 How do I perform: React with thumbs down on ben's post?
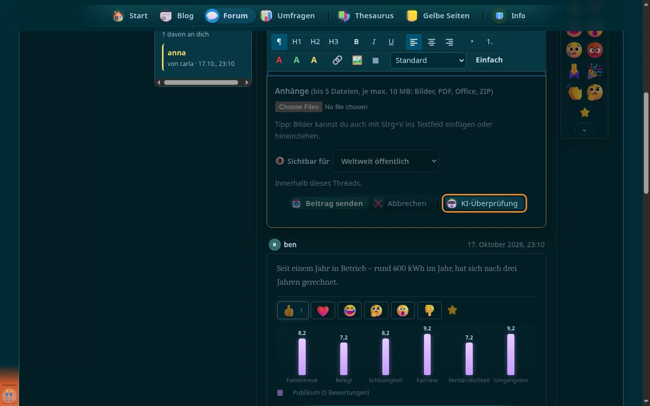coord(429,311)
